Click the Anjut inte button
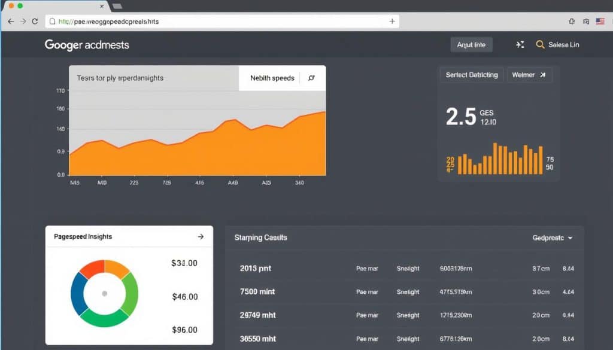 click(471, 45)
